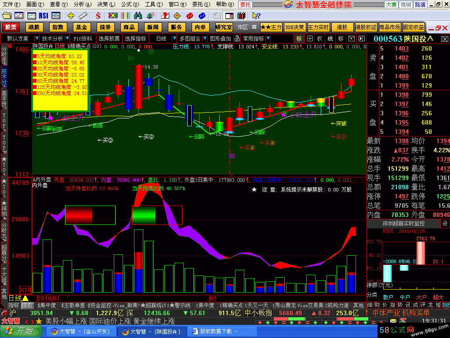Click the cursor question mark help icon
Image resolution: width=450 pixels, height=338 pixels.
point(256,15)
